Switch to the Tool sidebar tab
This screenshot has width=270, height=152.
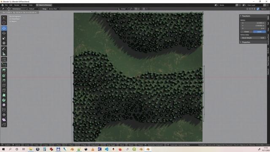click(268, 23)
